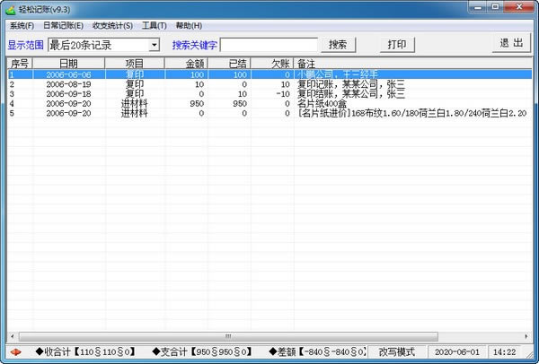
Task: Open the 日常记账(E) menu
Action: tap(63, 26)
